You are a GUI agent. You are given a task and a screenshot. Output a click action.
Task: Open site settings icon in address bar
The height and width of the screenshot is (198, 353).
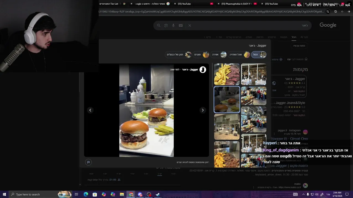click(x=328, y=12)
